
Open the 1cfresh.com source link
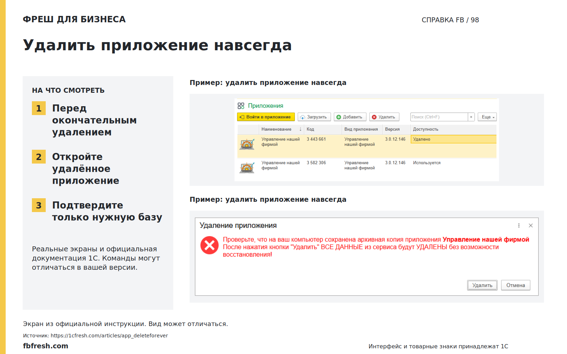pyautogui.click(x=109, y=336)
